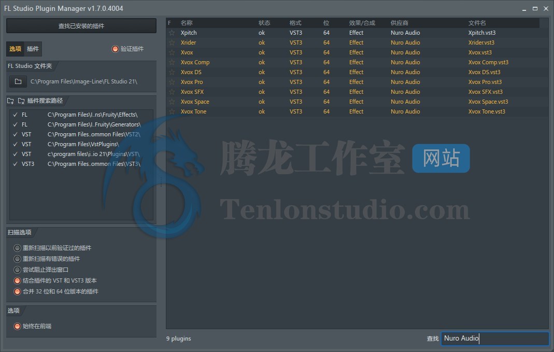Image resolution: width=554 pixels, height=352 pixels.
Task: Star the Xvox Pro plugin
Action: [172, 82]
